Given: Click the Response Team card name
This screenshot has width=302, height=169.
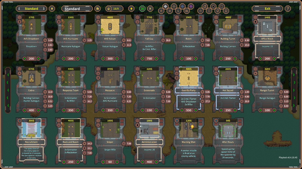Looking at the screenshot, I should [x=71, y=90].
